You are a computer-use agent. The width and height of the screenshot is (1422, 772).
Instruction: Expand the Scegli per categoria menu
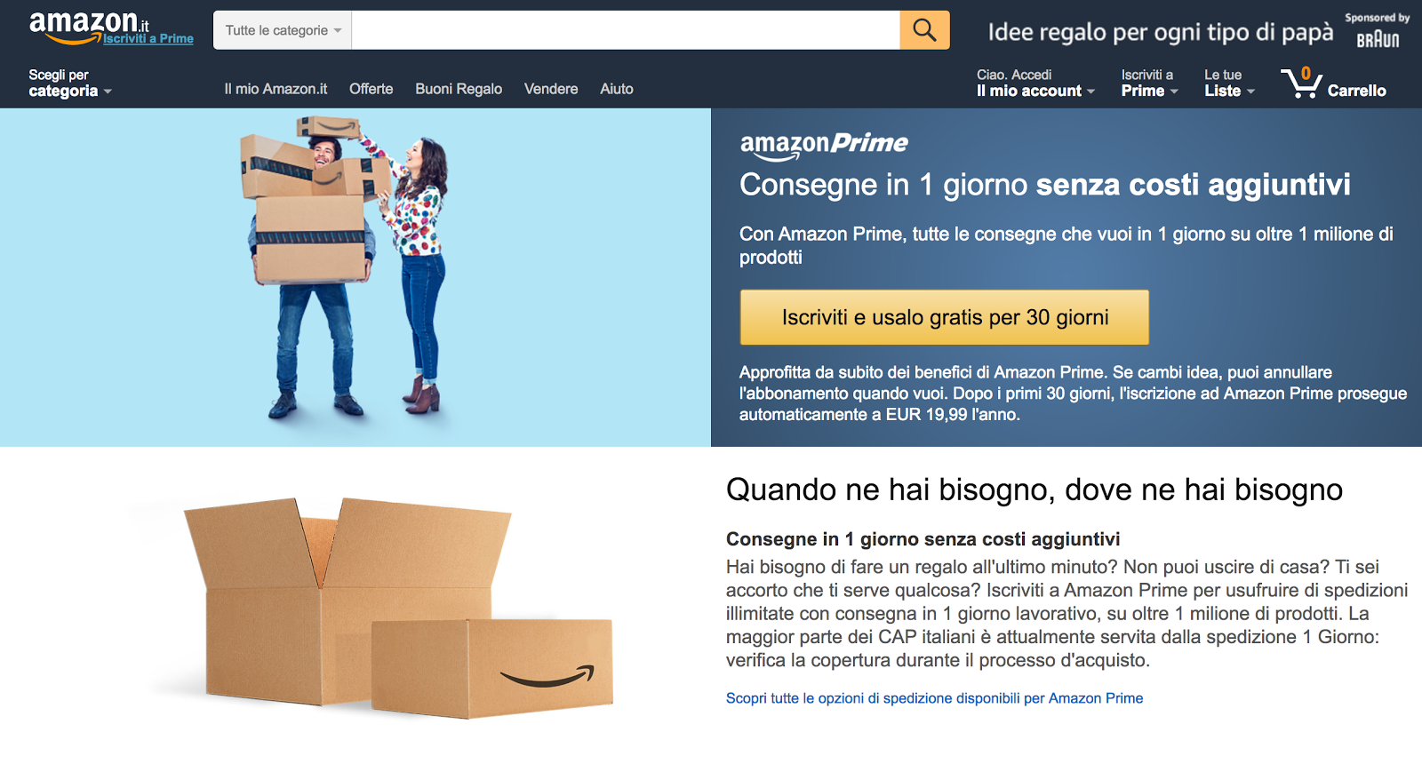click(70, 83)
